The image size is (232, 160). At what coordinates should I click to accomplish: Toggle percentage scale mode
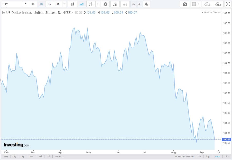click(x=200, y=156)
